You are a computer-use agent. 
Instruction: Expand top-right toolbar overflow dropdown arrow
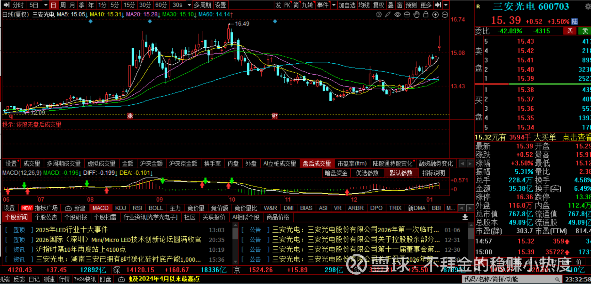point(446,5)
